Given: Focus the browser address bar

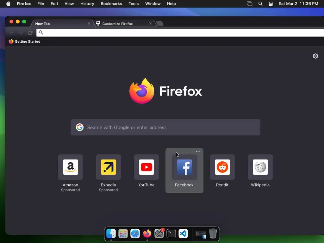Looking at the screenshot, I should coord(180,33).
